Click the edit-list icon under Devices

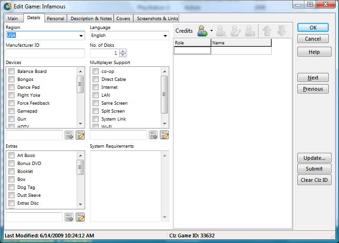pos(80,135)
